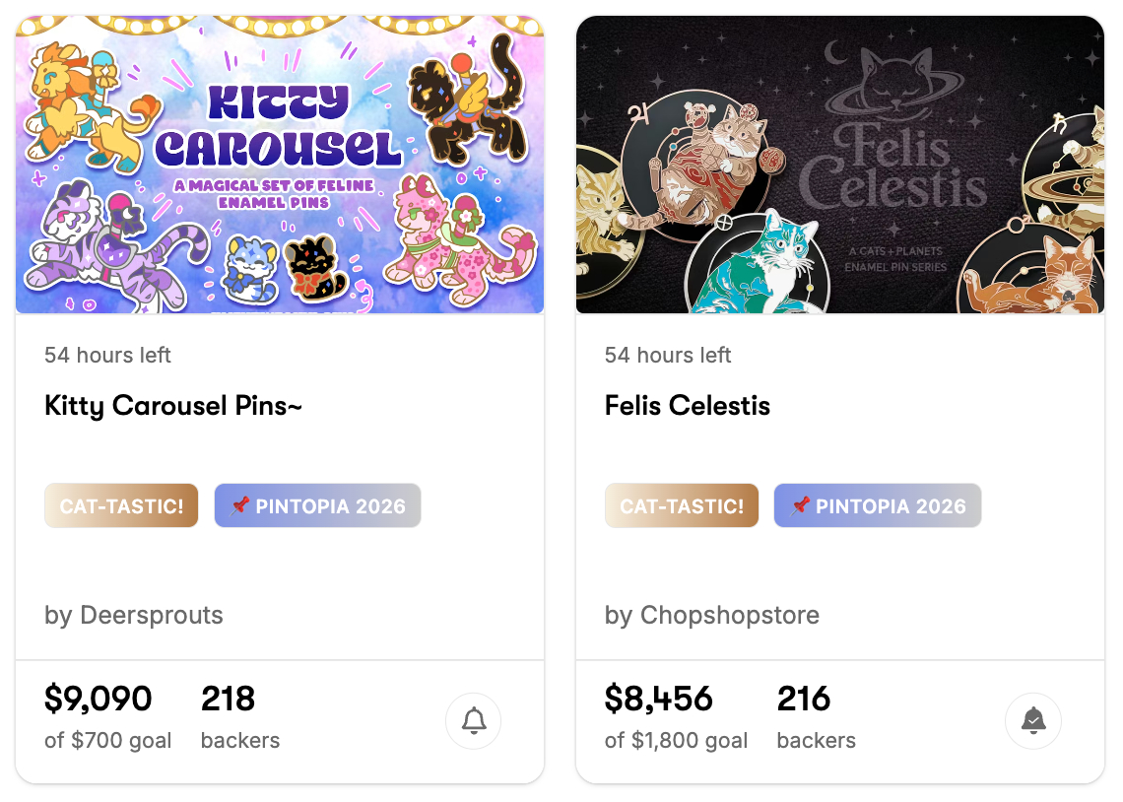Screen dimensions: 1123x802
Task: Toggle reminder bell for Felis Celestis
Action: (1033, 721)
